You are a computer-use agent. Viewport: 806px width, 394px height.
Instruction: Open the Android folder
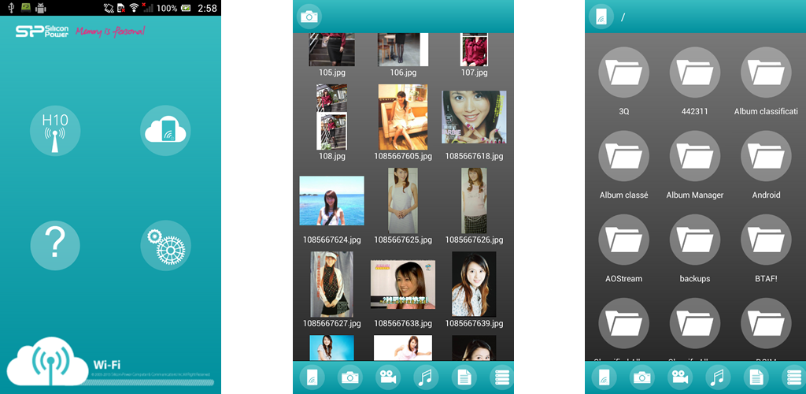[x=766, y=156]
